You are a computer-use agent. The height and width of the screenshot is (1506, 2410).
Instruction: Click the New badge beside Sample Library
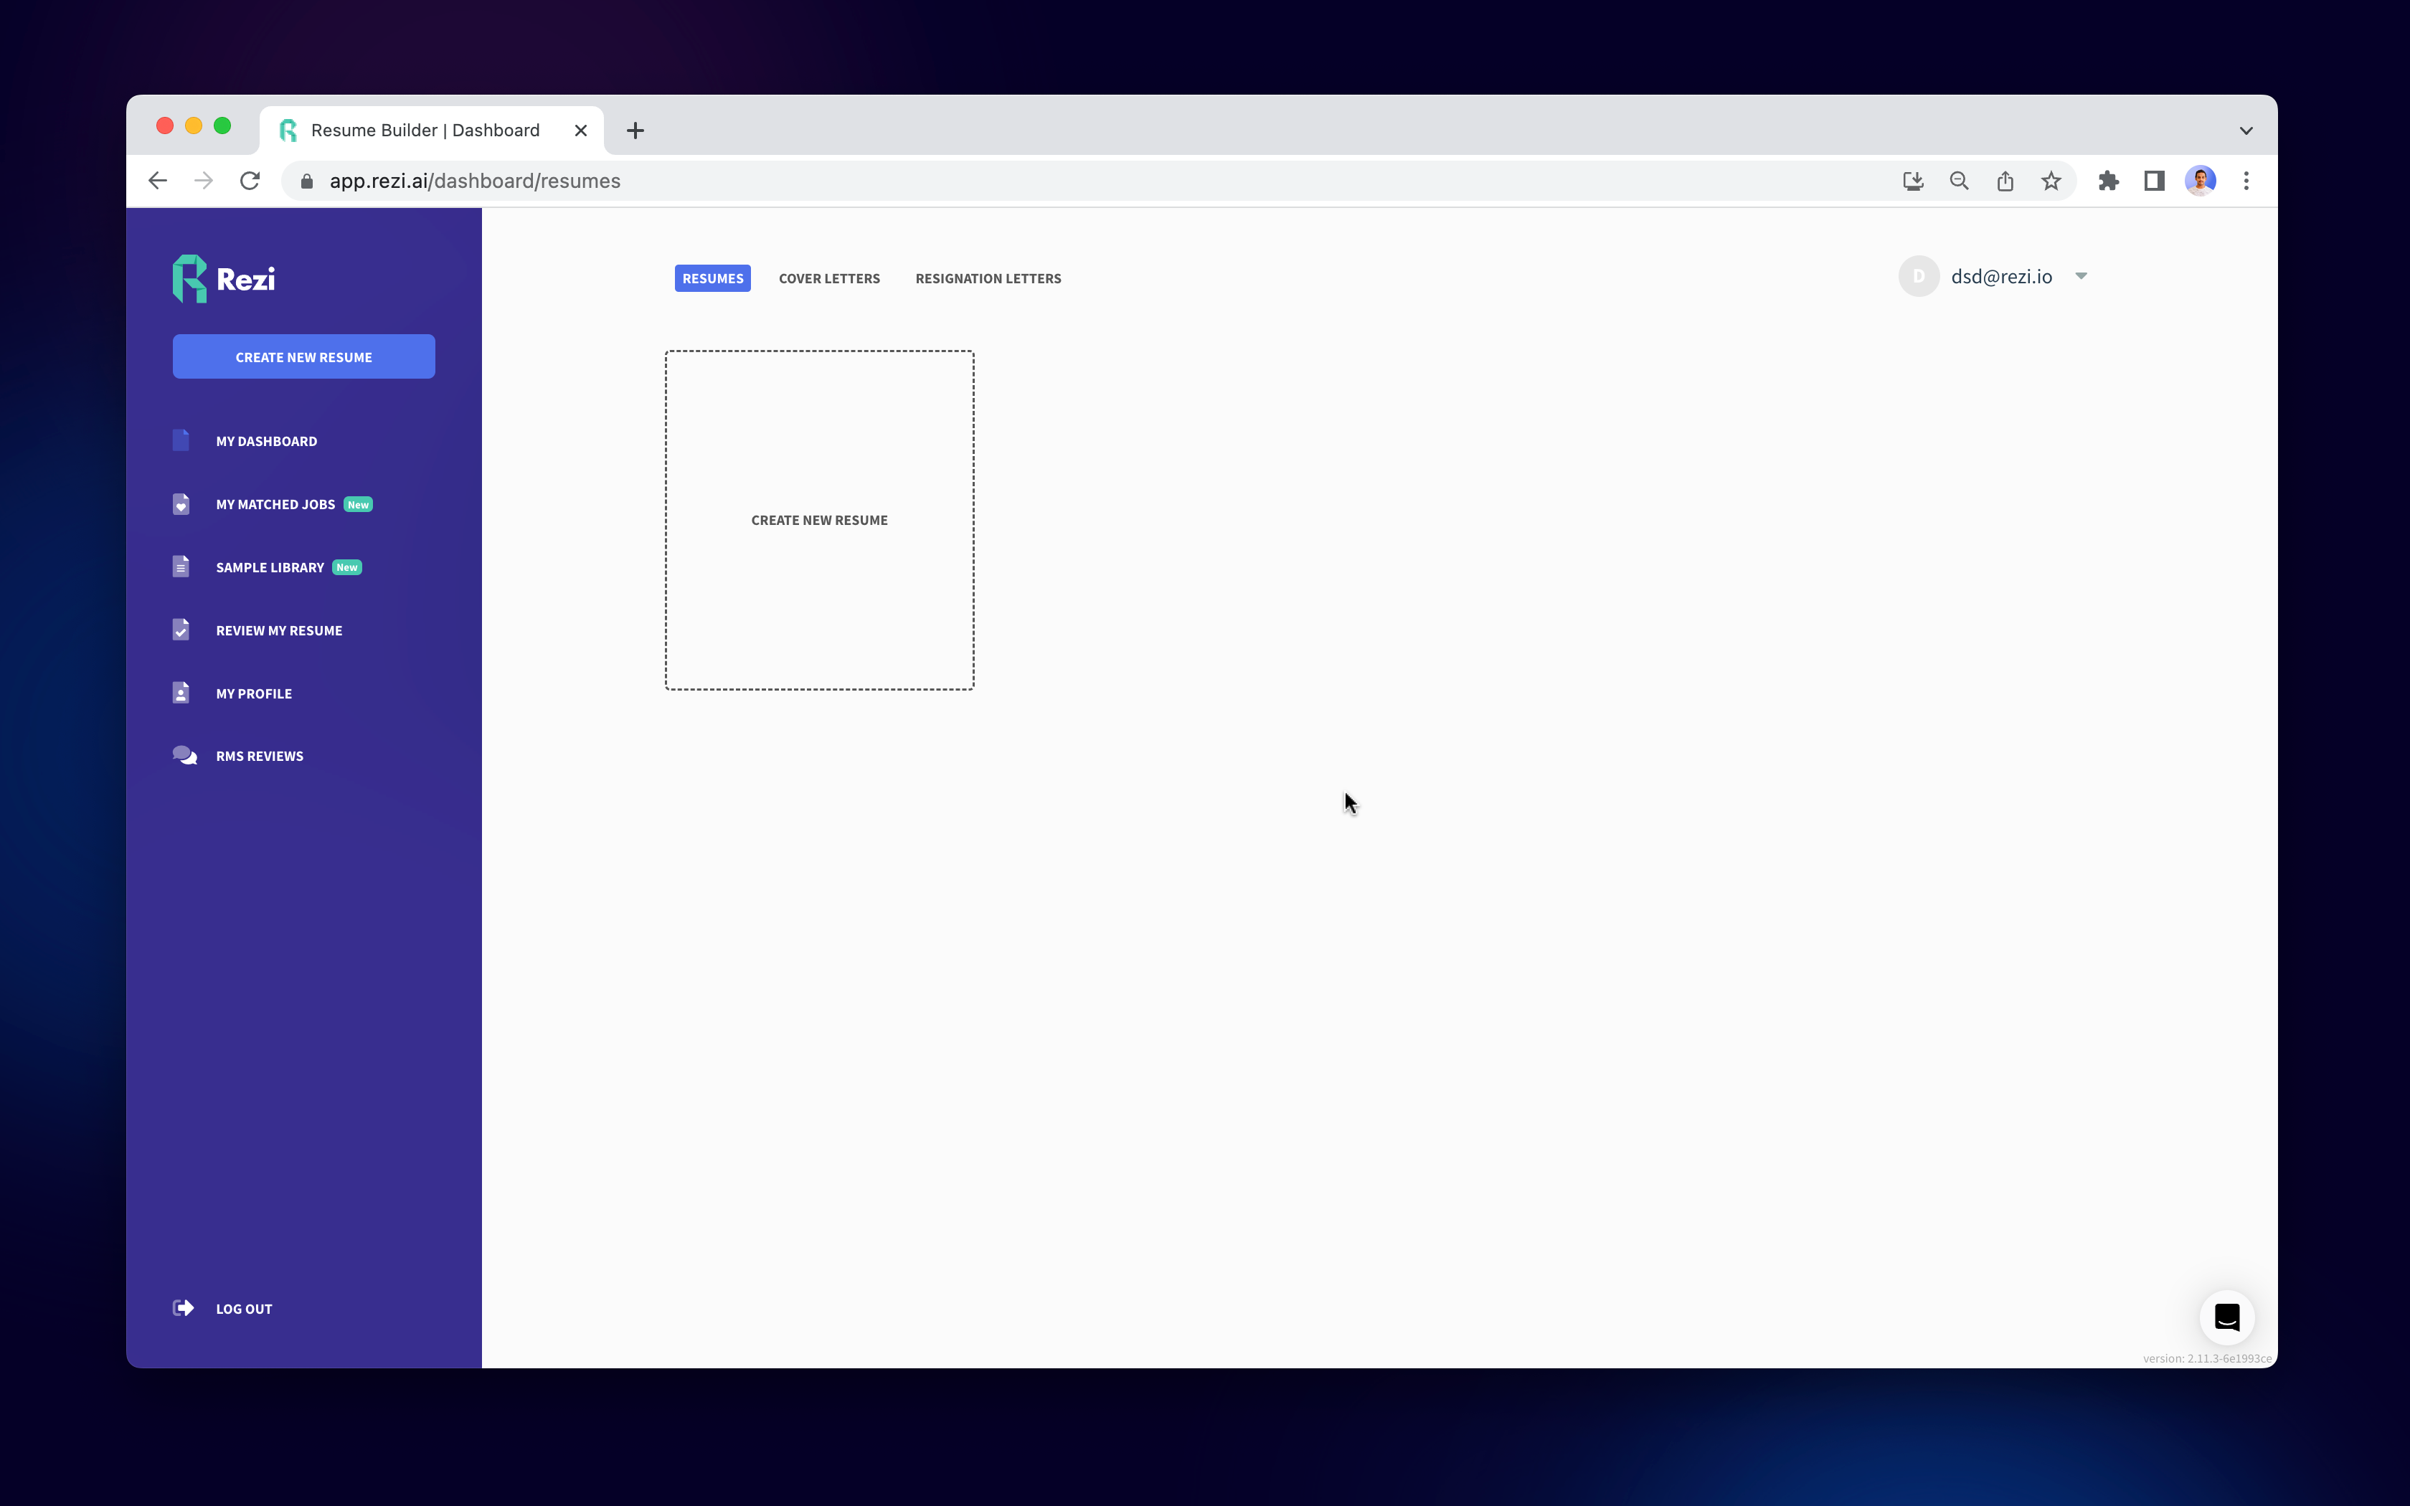pos(346,568)
